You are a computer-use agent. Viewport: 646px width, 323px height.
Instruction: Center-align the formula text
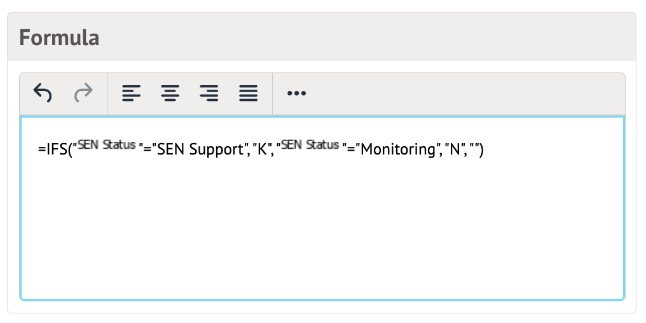pos(170,93)
